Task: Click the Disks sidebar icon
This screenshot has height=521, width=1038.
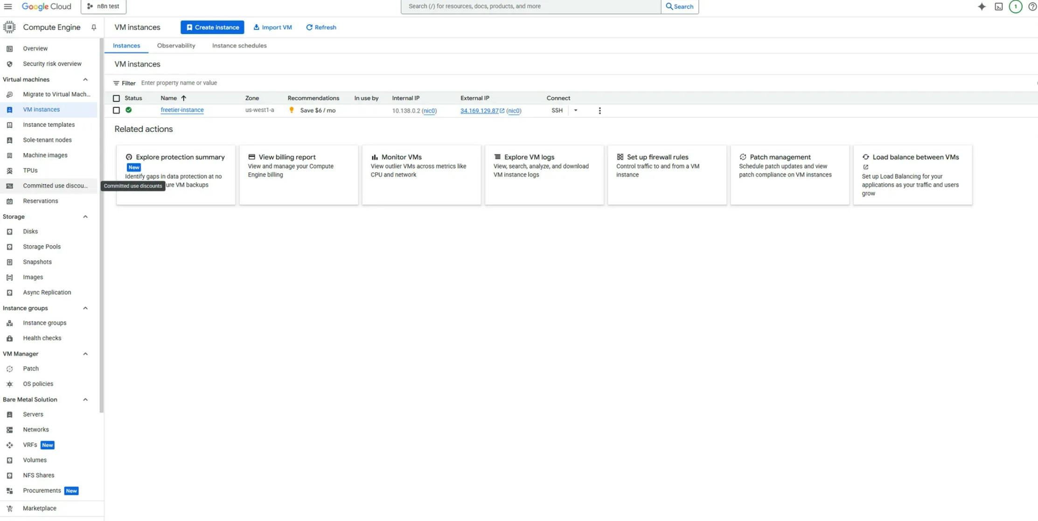Action: (x=9, y=231)
